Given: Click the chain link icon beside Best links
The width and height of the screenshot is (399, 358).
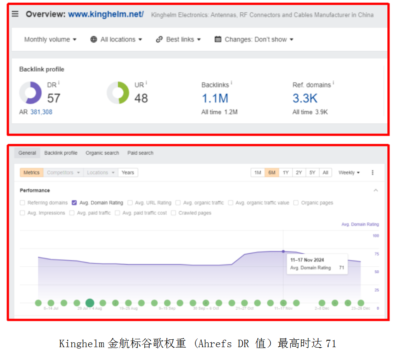Looking at the screenshot, I should [x=159, y=40].
